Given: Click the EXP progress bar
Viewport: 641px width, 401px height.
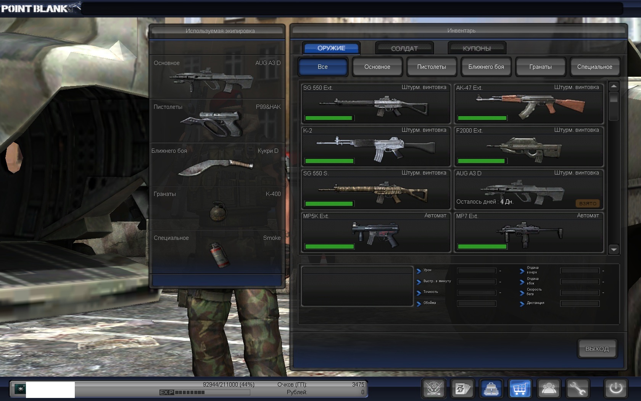Looking at the screenshot, I should click(x=205, y=392).
